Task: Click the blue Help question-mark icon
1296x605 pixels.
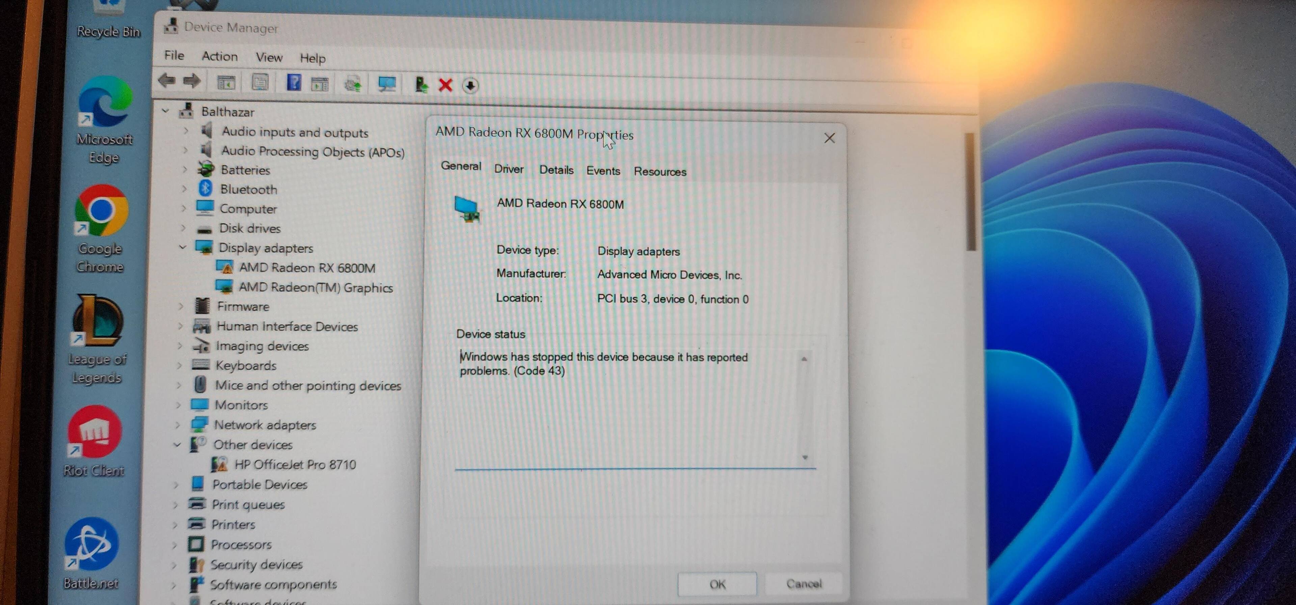Action: 294,82
